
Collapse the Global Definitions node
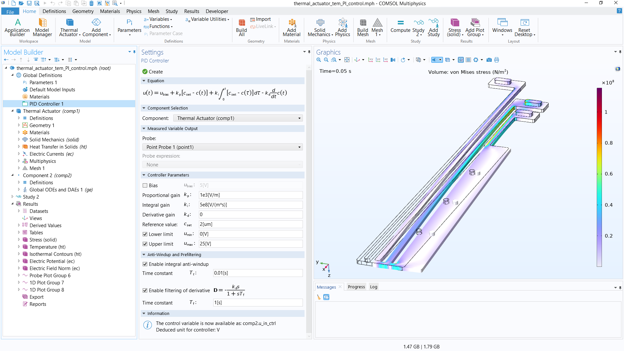point(12,75)
